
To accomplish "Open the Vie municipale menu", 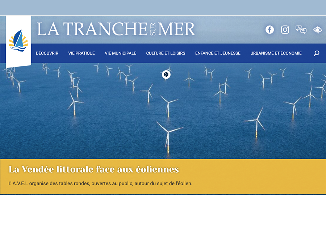I will tap(120, 53).
